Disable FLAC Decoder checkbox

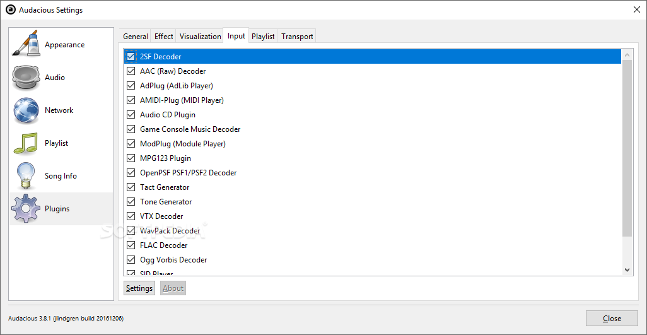pos(131,245)
